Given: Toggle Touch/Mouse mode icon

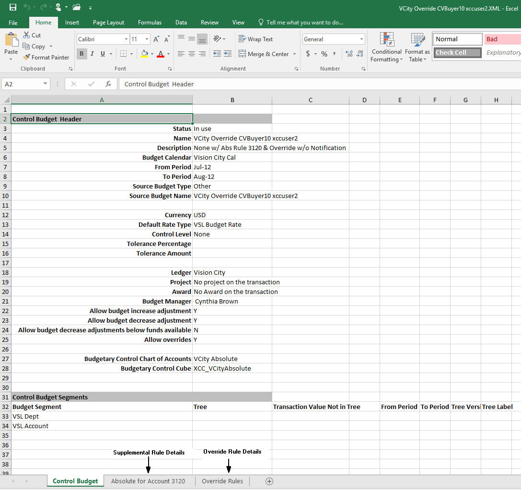Looking at the screenshot, I should click(58, 7).
